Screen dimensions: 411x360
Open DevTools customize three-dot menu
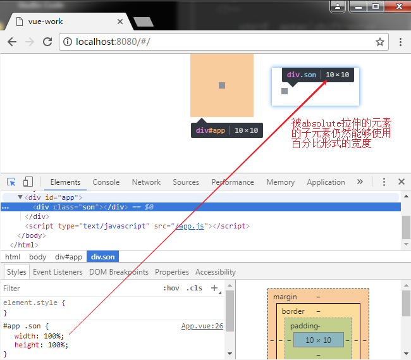pyautogui.click(x=384, y=182)
